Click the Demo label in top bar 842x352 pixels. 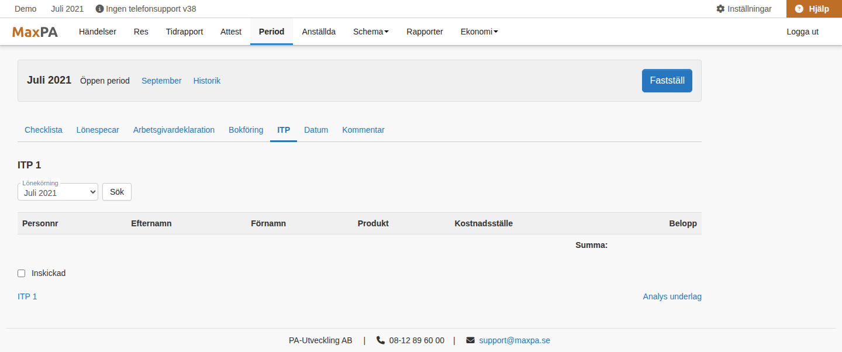tap(25, 9)
